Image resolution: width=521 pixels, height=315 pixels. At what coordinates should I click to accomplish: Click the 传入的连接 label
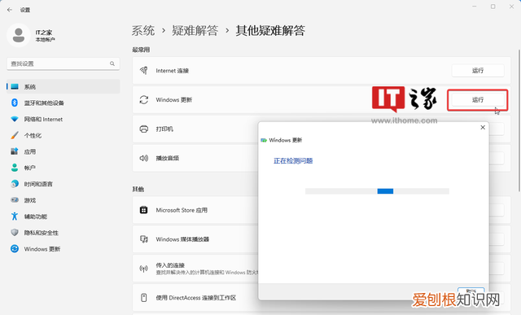(x=170, y=265)
